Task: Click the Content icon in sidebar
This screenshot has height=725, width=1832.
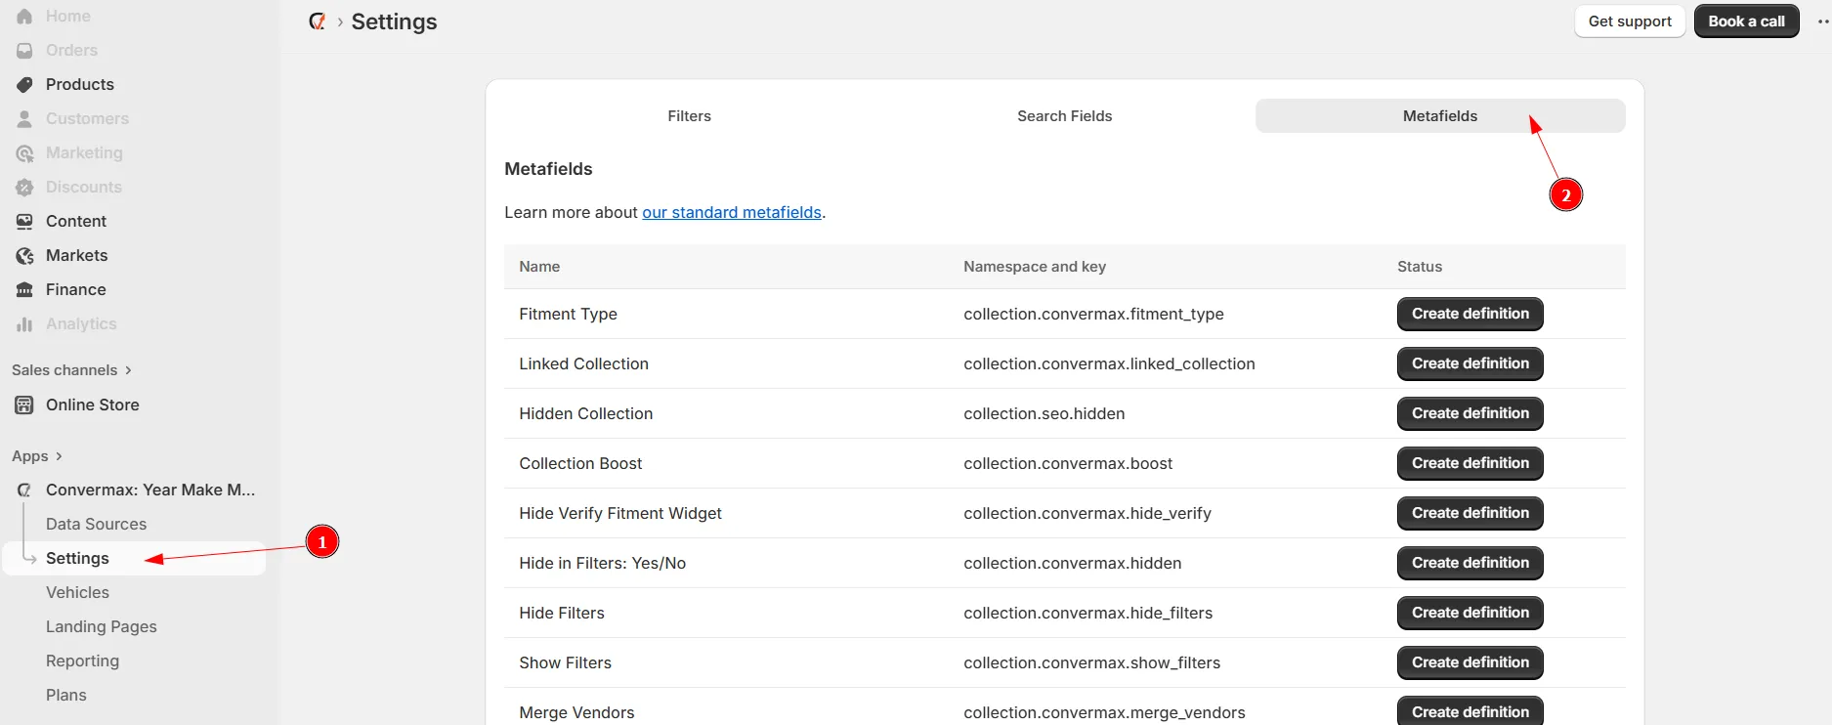Action: [24, 222]
